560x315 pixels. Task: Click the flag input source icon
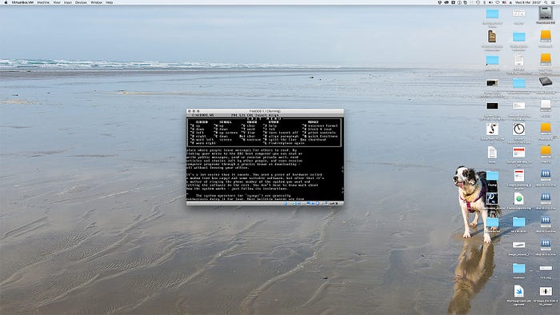504,2
